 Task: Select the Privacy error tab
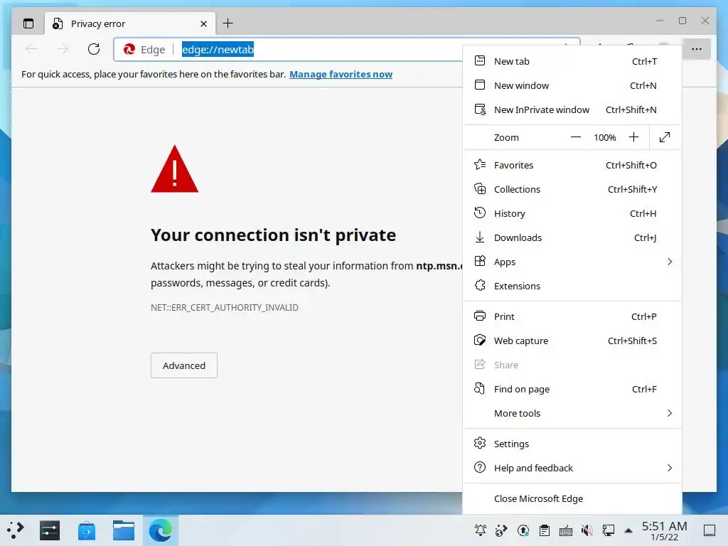click(130, 23)
